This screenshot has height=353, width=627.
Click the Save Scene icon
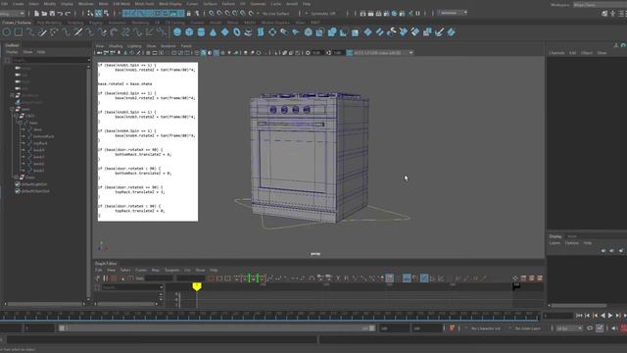[x=52, y=13]
